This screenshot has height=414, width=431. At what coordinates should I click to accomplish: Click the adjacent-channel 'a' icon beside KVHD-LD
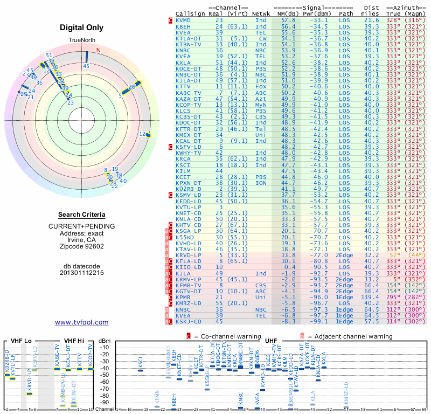166,243
